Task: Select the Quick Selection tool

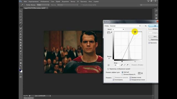Action: (x=21, y=20)
